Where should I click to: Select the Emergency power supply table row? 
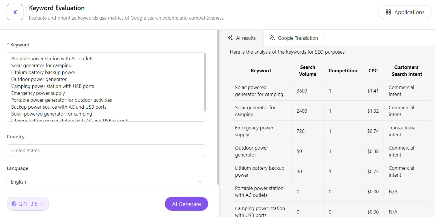coord(330,131)
